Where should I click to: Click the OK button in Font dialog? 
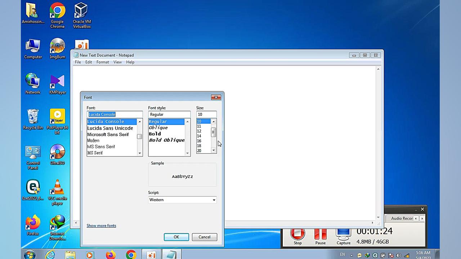pos(176,237)
